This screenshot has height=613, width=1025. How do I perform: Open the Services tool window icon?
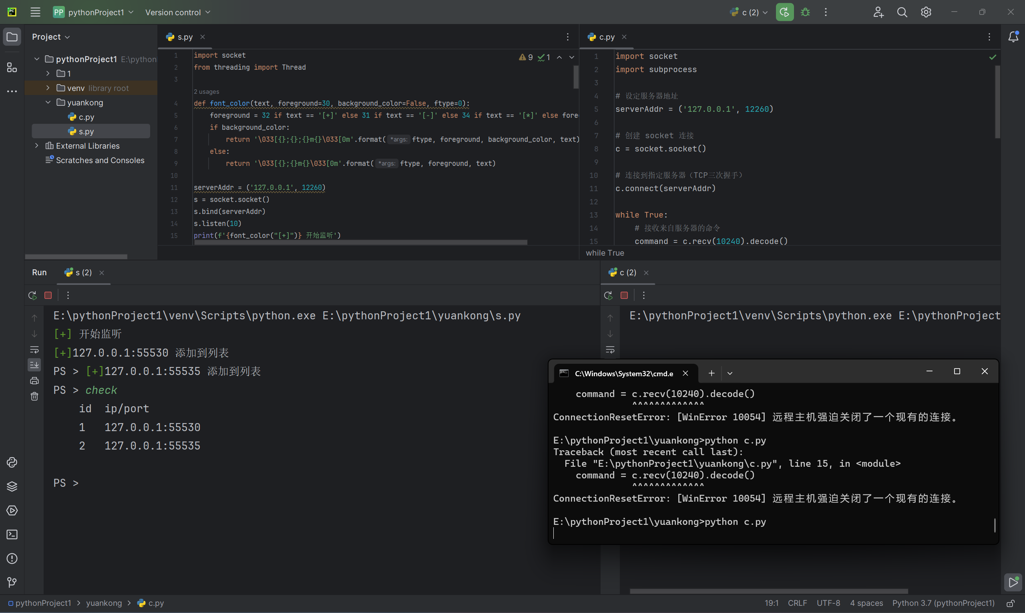coord(12,510)
